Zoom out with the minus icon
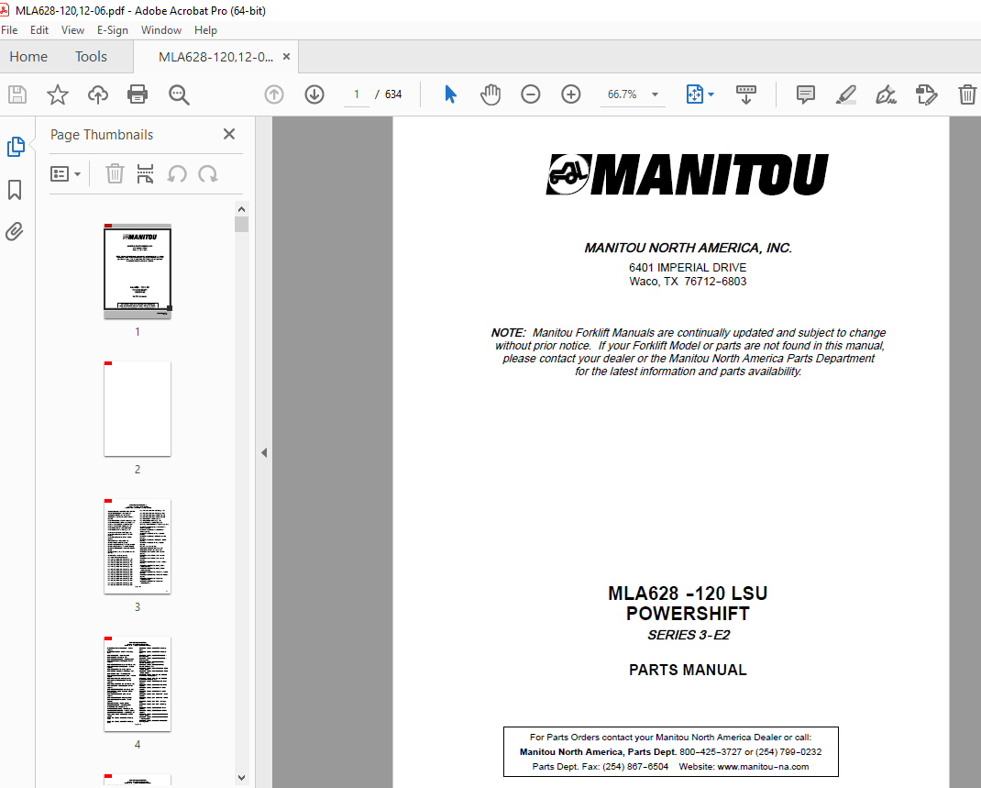981x788 pixels. pyautogui.click(x=531, y=94)
